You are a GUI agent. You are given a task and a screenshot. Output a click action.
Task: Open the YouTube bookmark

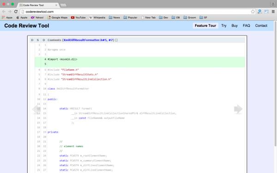pyautogui.click(x=78, y=18)
